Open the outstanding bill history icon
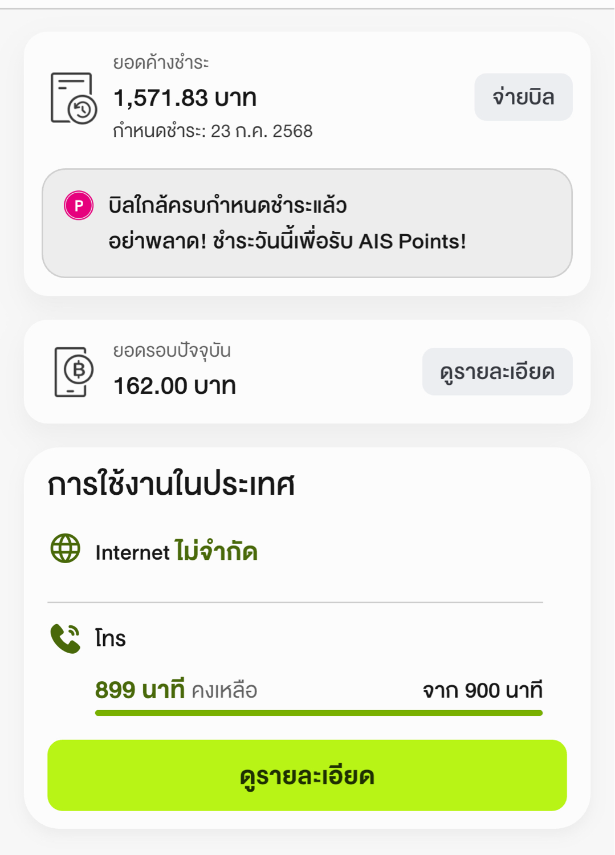The image size is (615, 855). [74, 97]
